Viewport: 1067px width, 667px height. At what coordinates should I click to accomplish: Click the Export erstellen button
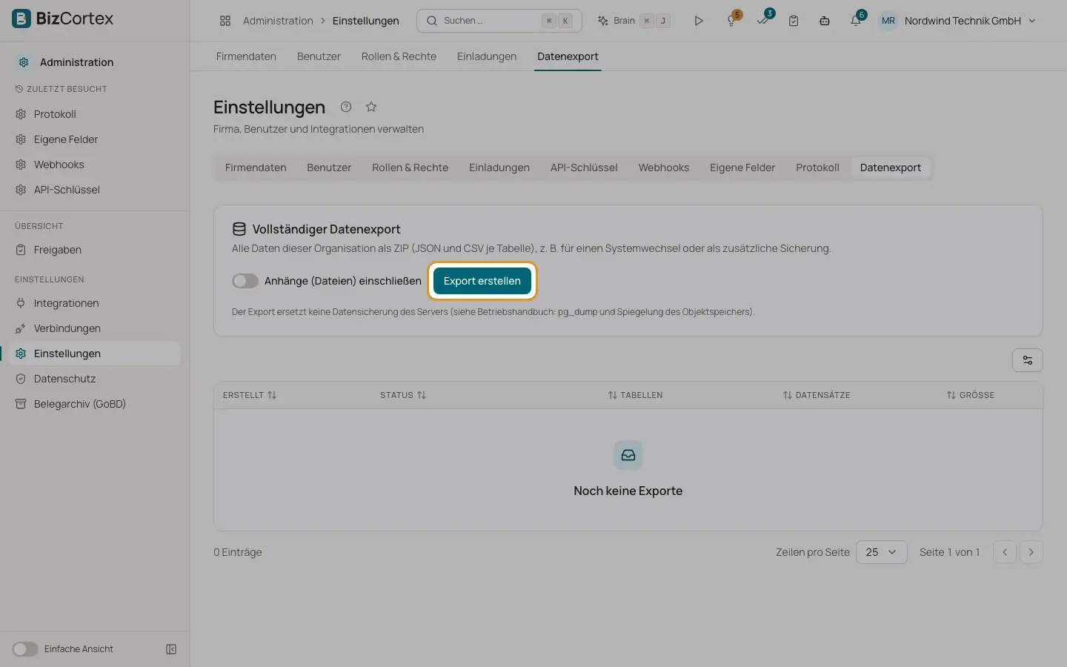pos(482,281)
